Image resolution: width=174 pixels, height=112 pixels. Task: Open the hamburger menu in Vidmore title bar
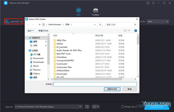[x=153, y=3]
